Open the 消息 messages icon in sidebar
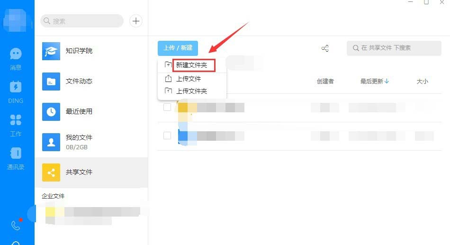Viewport: 450px width, 245px height. point(16,54)
